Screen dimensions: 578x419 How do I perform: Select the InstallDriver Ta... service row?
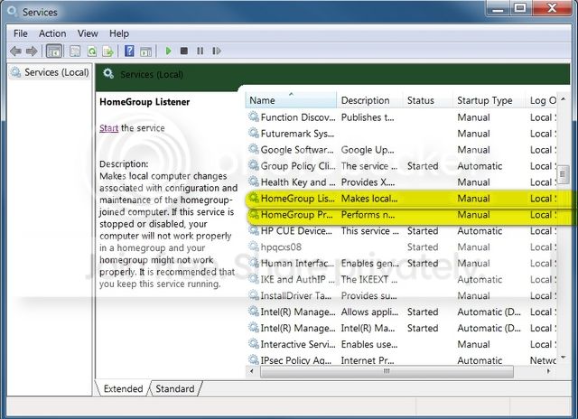[x=401, y=296]
